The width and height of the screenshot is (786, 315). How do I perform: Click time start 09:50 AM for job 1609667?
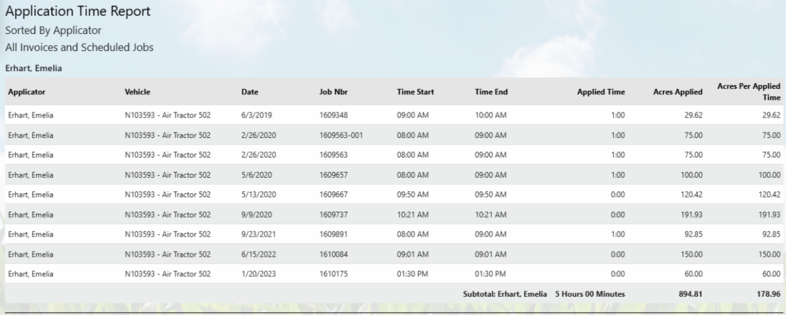(413, 194)
